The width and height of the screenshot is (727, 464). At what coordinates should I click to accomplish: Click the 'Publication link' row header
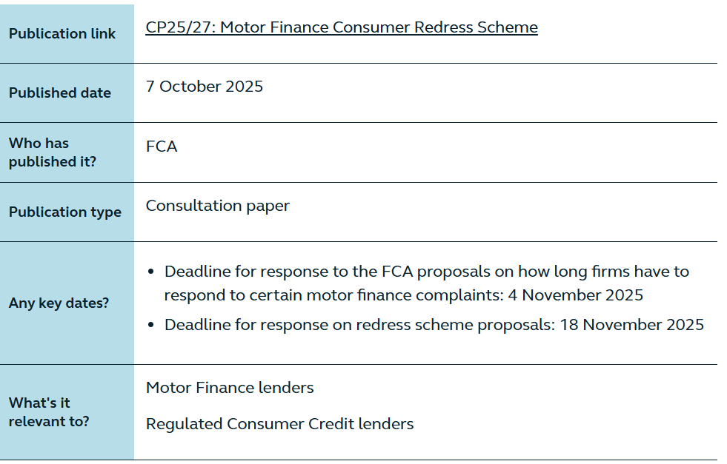pos(62,34)
